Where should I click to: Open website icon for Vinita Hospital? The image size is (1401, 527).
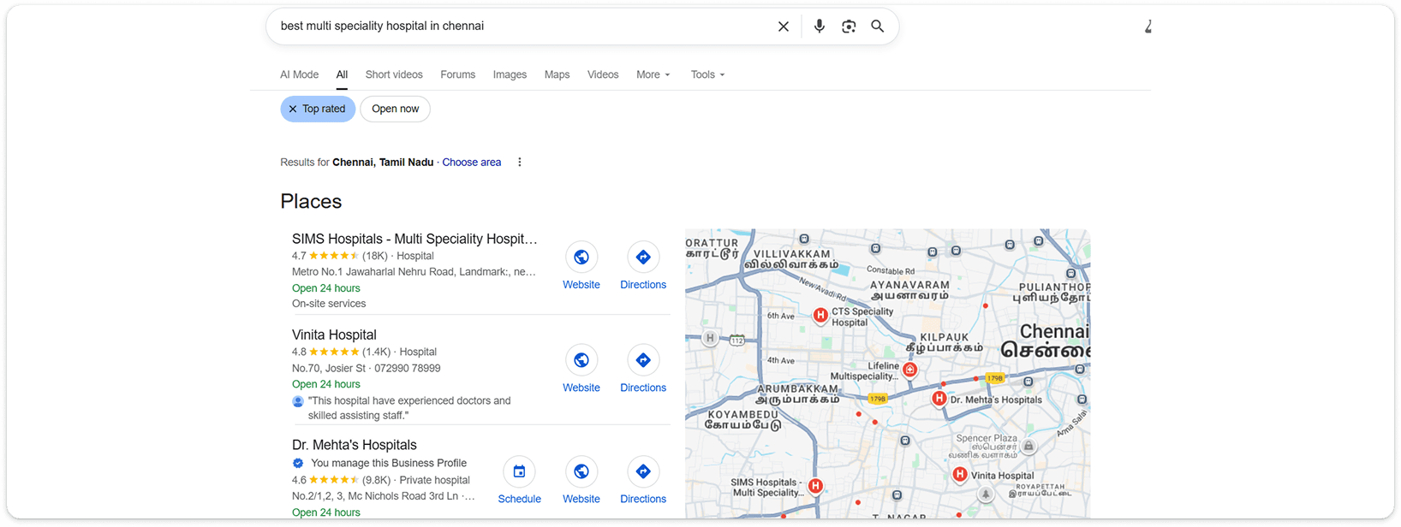click(x=581, y=360)
